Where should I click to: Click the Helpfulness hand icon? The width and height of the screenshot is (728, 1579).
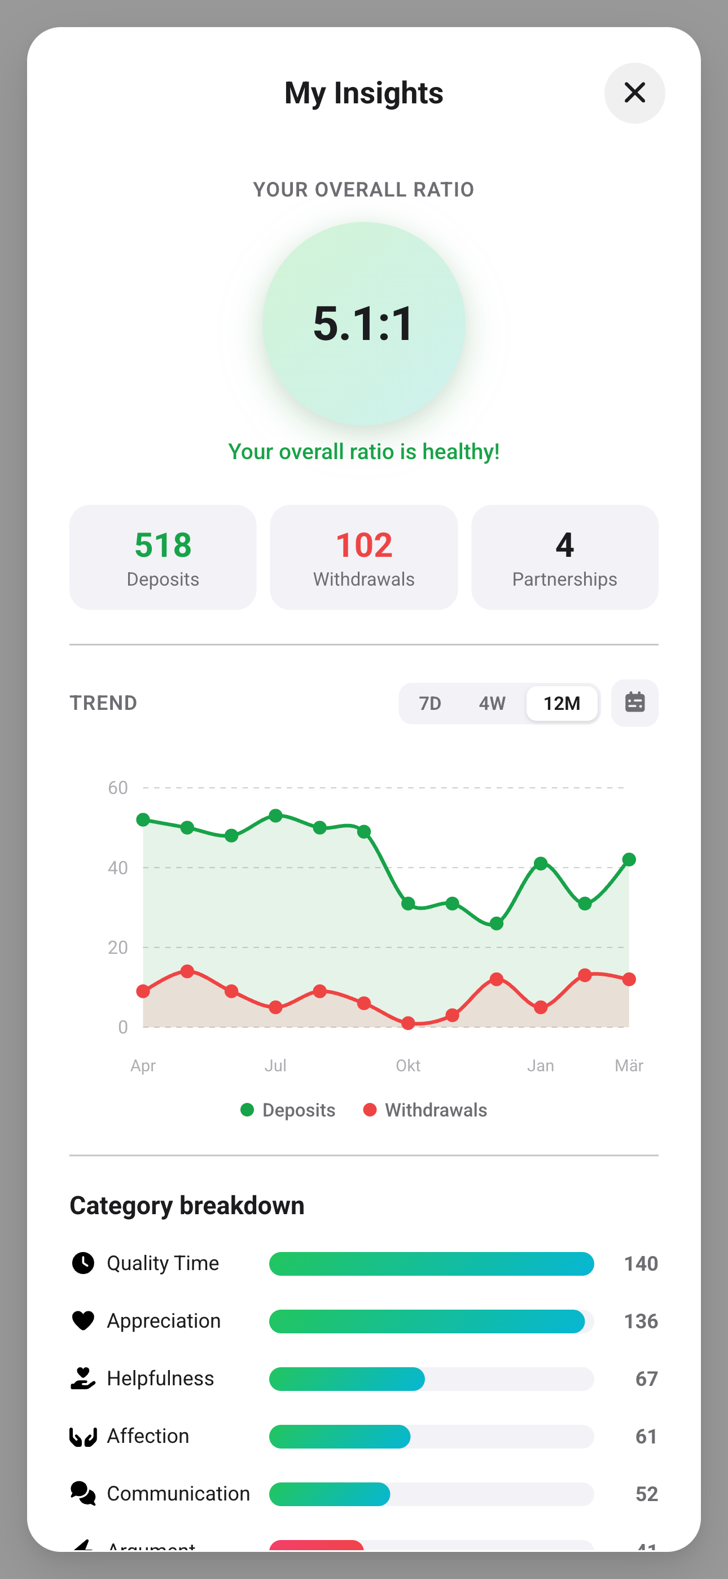click(83, 1378)
